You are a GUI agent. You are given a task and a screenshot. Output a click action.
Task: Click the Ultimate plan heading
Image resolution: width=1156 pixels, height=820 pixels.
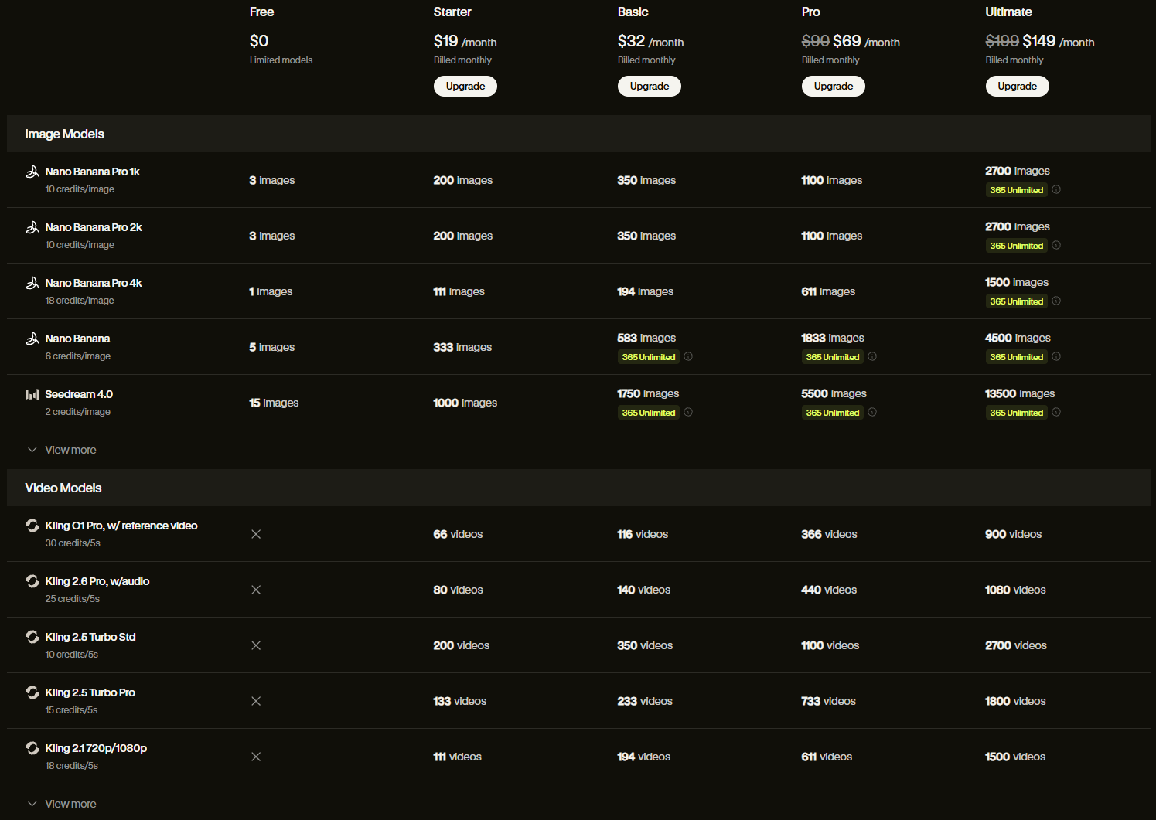click(1008, 12)
